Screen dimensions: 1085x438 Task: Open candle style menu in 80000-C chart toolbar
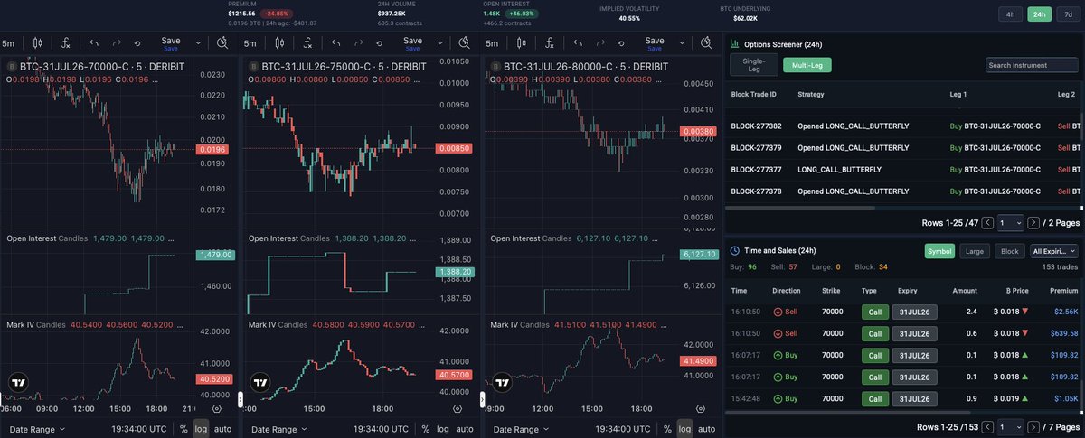522,42
